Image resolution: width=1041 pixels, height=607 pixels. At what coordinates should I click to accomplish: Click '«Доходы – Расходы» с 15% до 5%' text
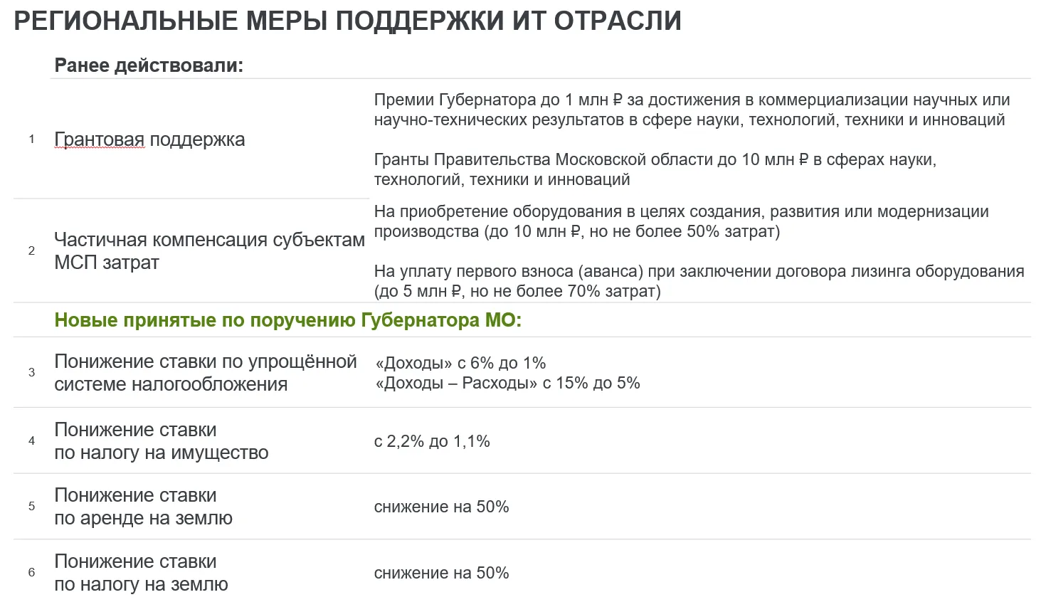(x=507, y=383)
